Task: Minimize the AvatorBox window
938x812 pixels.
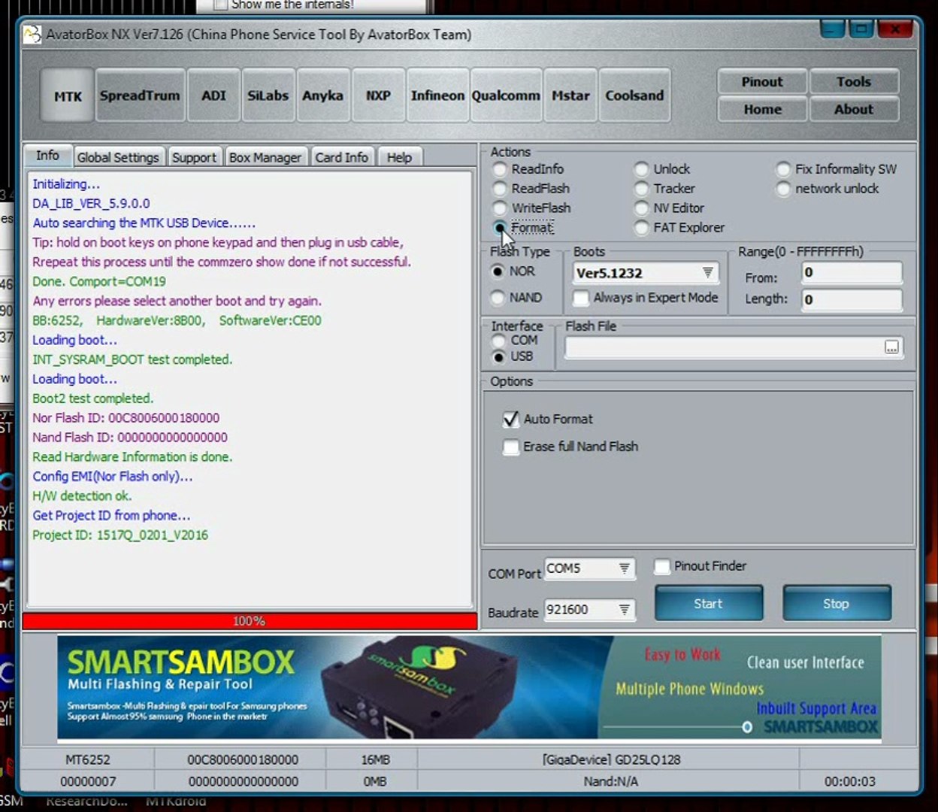Action: point(832,29)
